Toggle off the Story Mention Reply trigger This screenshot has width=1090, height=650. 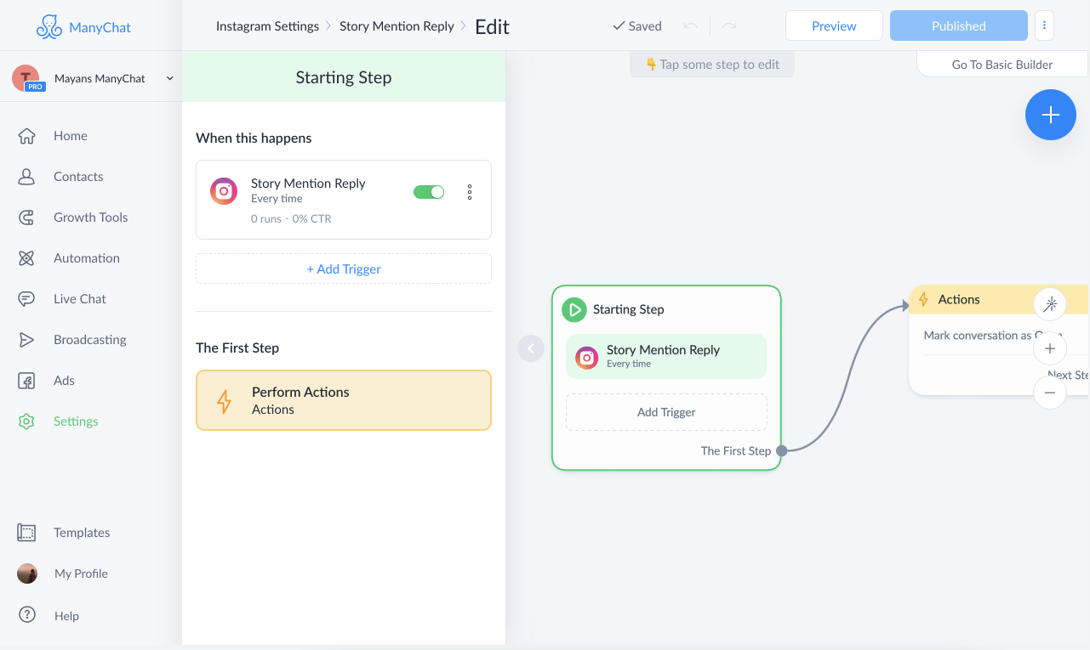point(429,192)
